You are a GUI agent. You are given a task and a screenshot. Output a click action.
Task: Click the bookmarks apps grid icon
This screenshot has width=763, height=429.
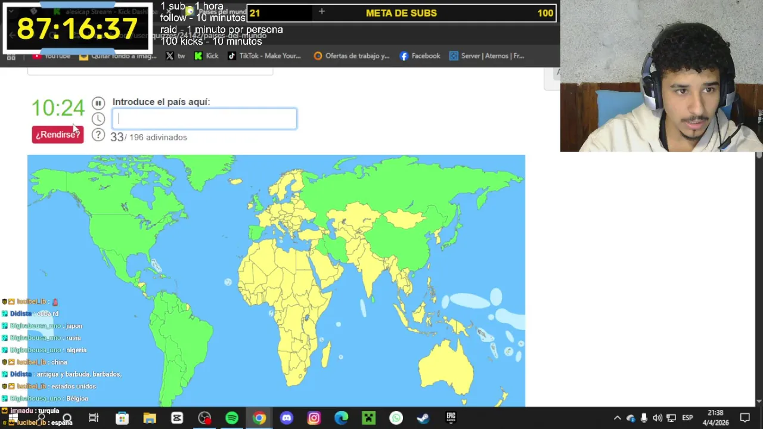pyautogui.click(x=11, y=57)
